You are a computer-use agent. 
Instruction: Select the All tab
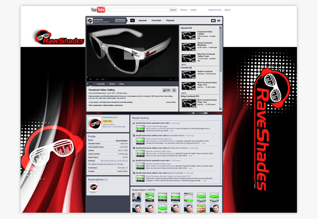coord(132,20)
